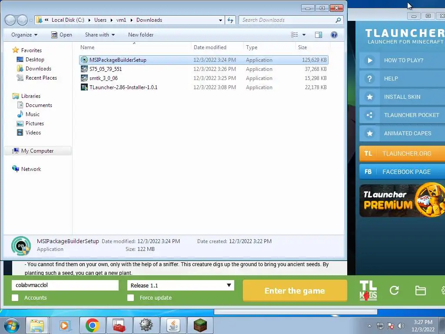The image size is (445, 334).
Task: Open the folder icon in TLauncher
Action: pos(420,291)
